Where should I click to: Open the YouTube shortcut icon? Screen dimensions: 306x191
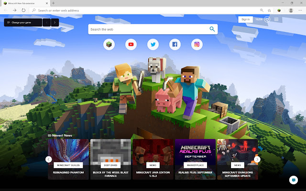point(131,44)
